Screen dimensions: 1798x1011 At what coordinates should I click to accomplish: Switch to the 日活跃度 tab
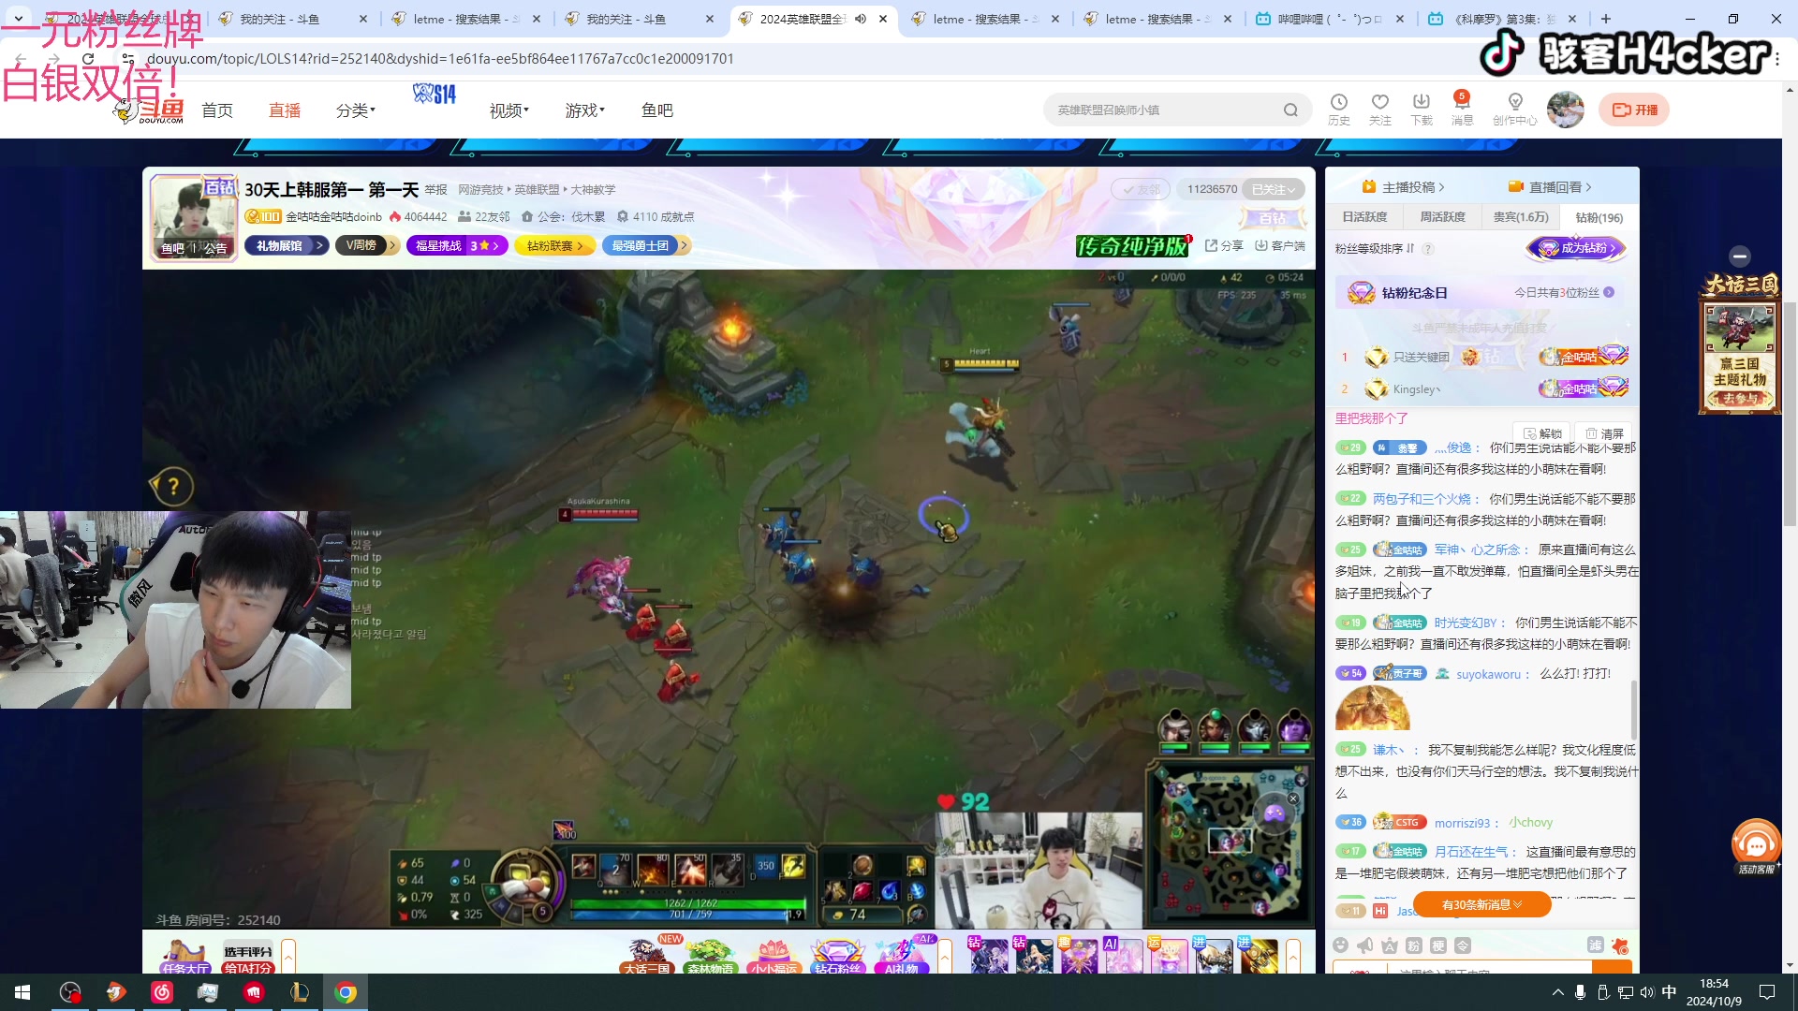point(1364,217)
